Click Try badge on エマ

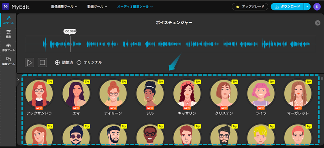pos(87,82)
